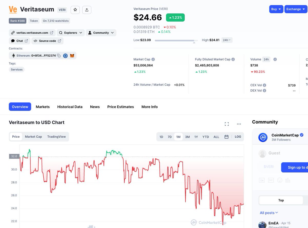Screen dimensions: 308x228
Task: Visit veritas.veritaseum.com website link
Action: [x=32, y=33]
